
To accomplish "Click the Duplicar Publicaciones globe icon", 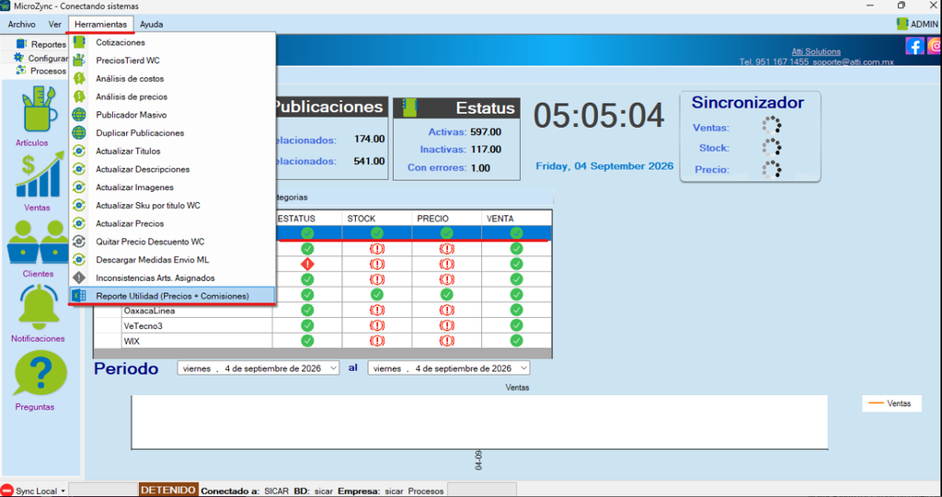I will 79,132.
